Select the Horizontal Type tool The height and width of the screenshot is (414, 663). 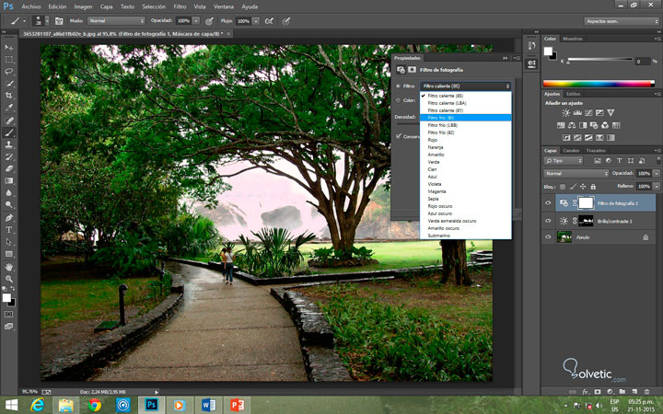click(9, 230)
